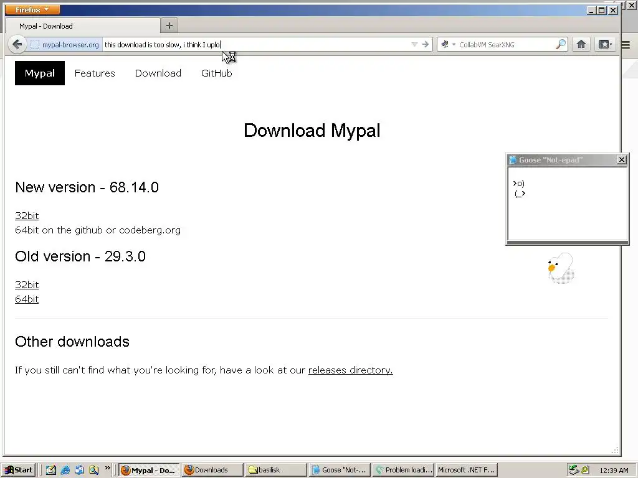638x478 pixels.
Task: Launch Internet Explorer from quick launch
Action: [65, 470]
